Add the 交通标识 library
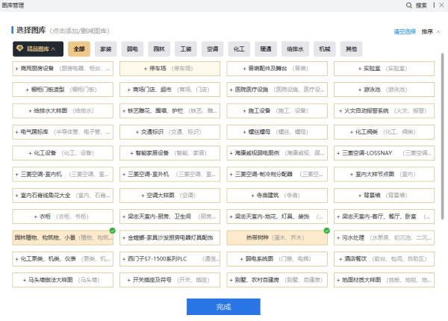 [x=169, y=132]
